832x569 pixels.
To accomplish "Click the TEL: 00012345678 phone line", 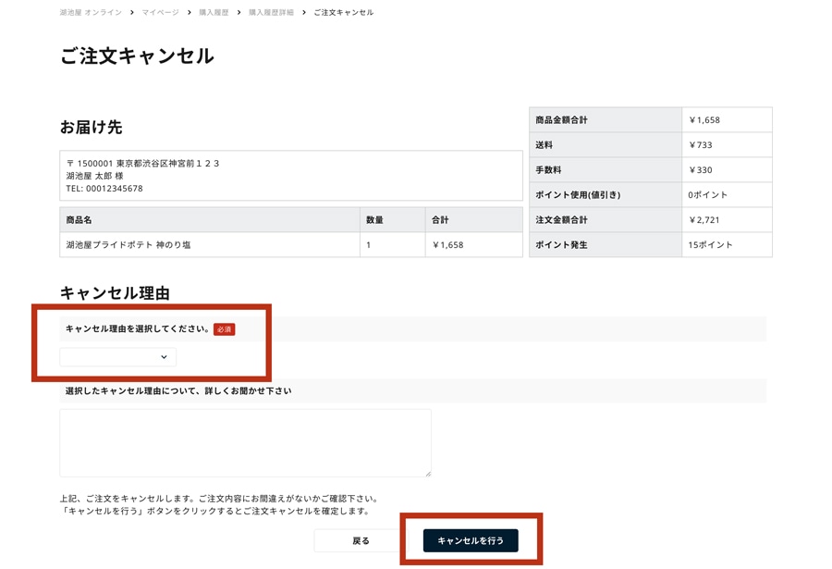I will 104,189.
